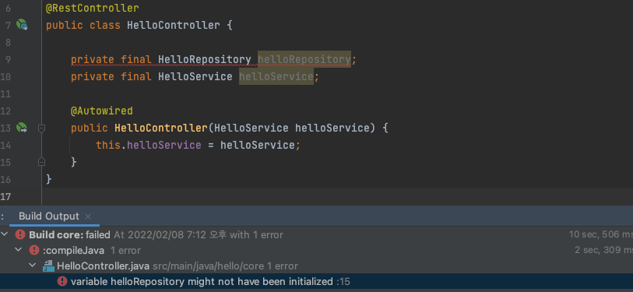Click the '2 sec, 309 ms' compileJava duration

point(604,251)
